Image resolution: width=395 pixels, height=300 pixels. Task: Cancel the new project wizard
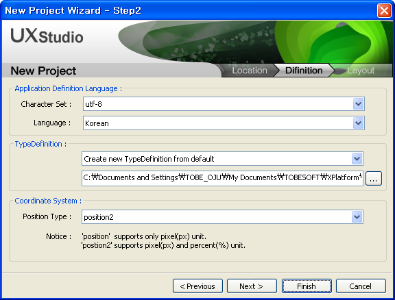[x=361, y=286]
